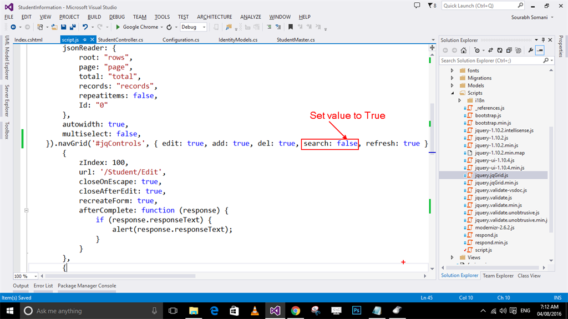Viewport: 568px width, 319px height.
Task: Open the FILE menu
Action: coord(9,17)
